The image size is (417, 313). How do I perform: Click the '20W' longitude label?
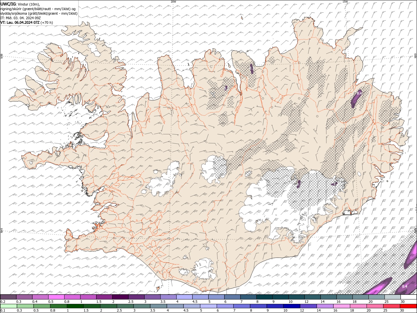(173, 2)
